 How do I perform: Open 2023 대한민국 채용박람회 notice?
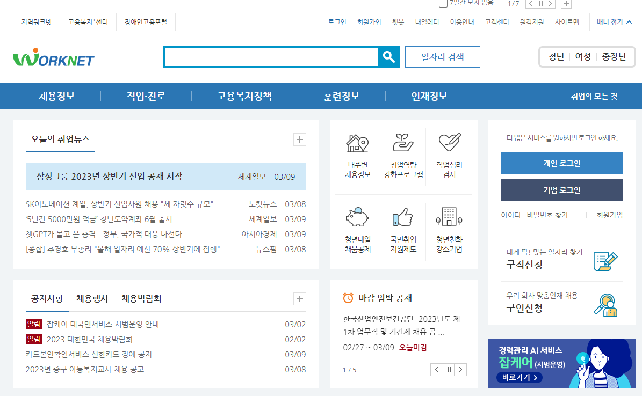[x=90, y=340]
